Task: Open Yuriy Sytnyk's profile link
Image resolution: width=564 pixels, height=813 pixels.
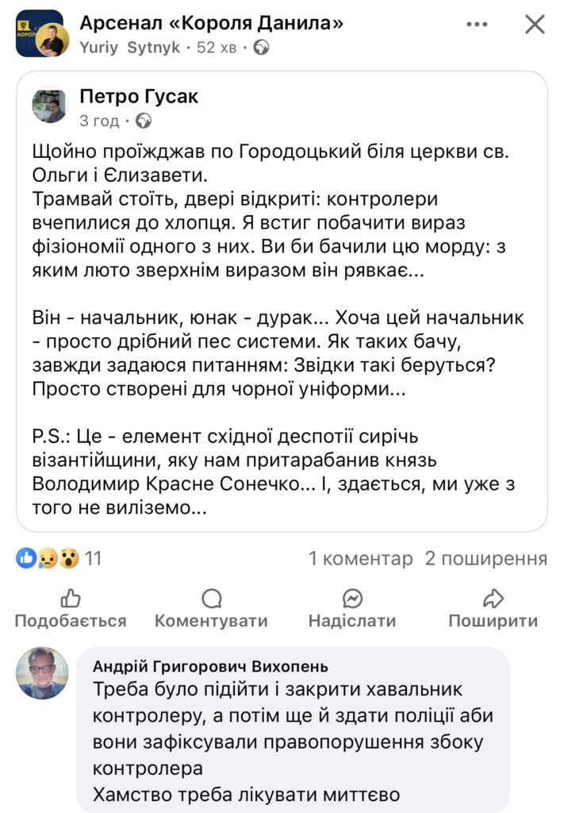Action: (x=129, y=48)
